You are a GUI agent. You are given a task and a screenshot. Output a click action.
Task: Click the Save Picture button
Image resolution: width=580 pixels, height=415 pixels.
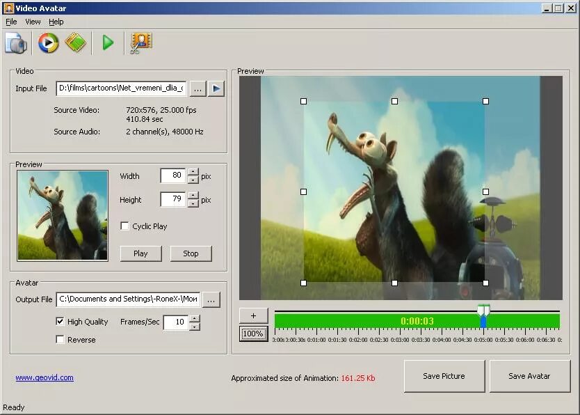click(x=444, y=376)
